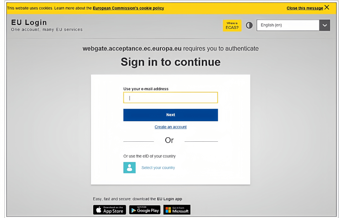Open European Commission's cookie policy link

[128, 8]
